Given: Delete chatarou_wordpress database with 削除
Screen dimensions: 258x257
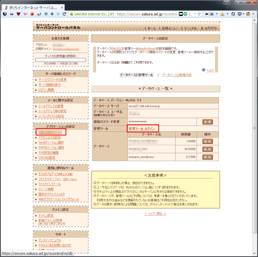Looking at the screenshot, I should coord(207,157).
